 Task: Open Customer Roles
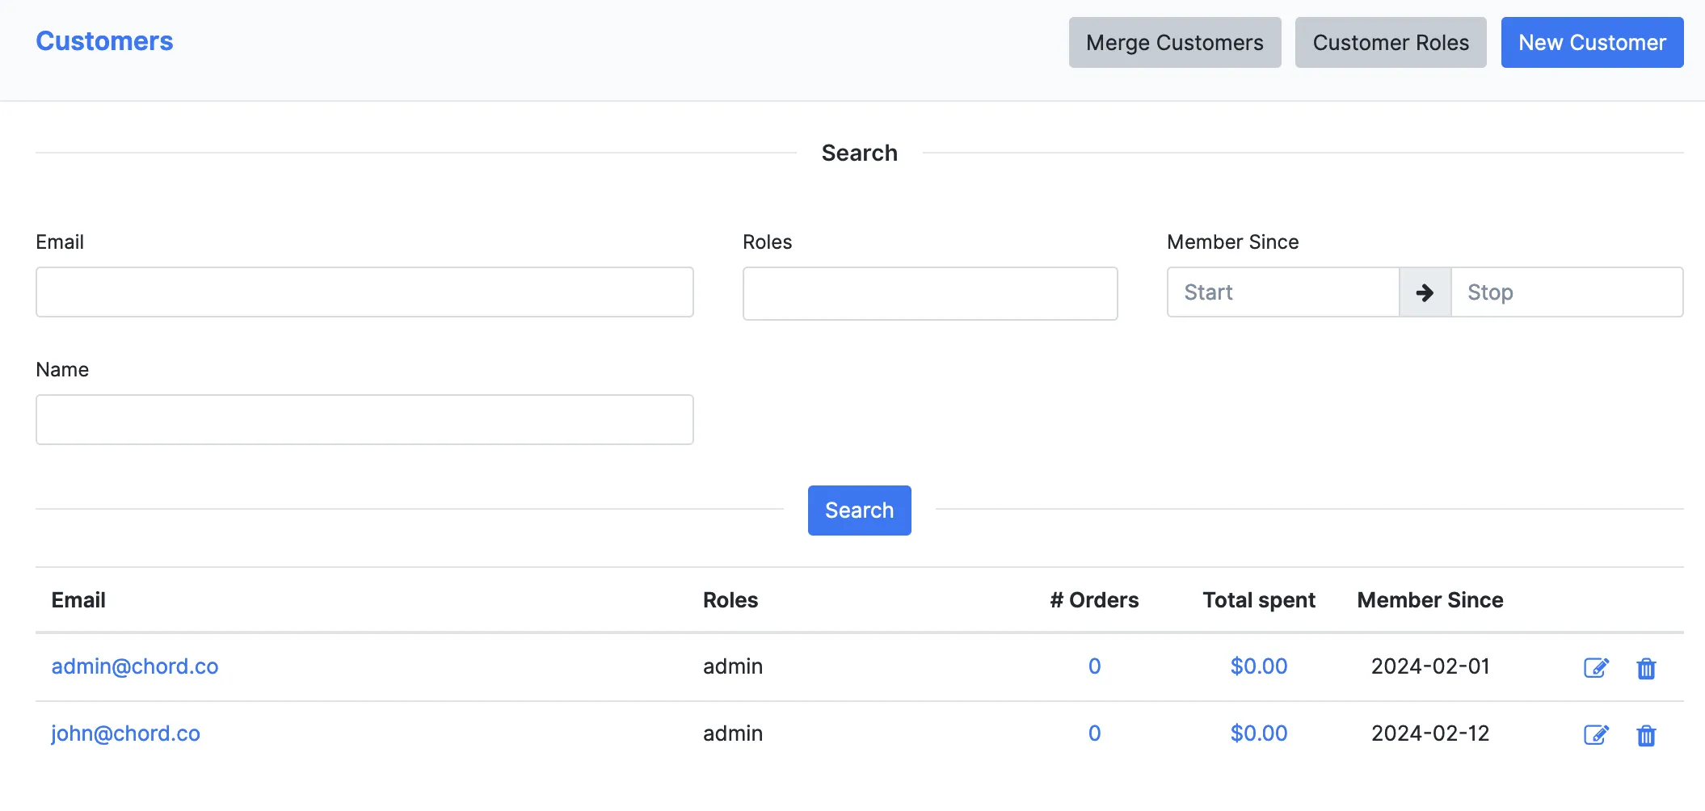coord(1391,43)
